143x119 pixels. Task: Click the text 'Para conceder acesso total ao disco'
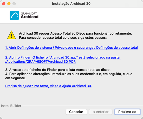tap(48, 37)
